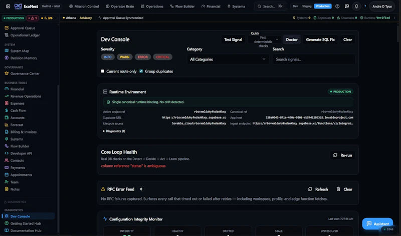
Task: Click the Search signals input field
Action: pyautogui.click(x=314, y=59)
